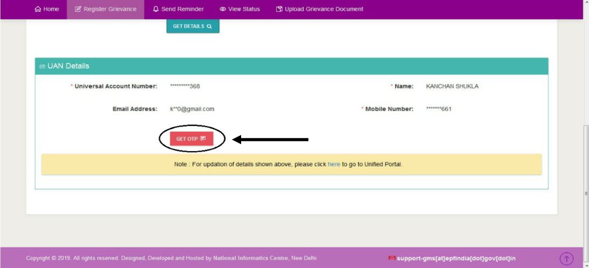Follow the "here" link to Unified Portal
Viewport: 589px width, 268px height.
[334, 165]
